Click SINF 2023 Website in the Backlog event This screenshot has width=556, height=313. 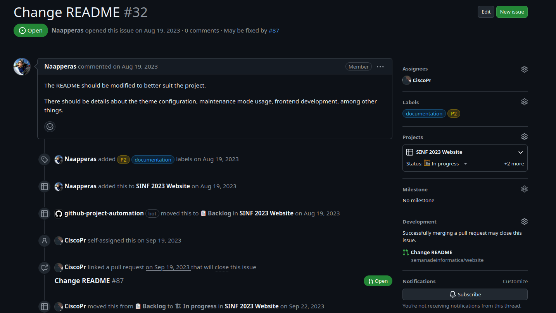[x=266, y=213]
